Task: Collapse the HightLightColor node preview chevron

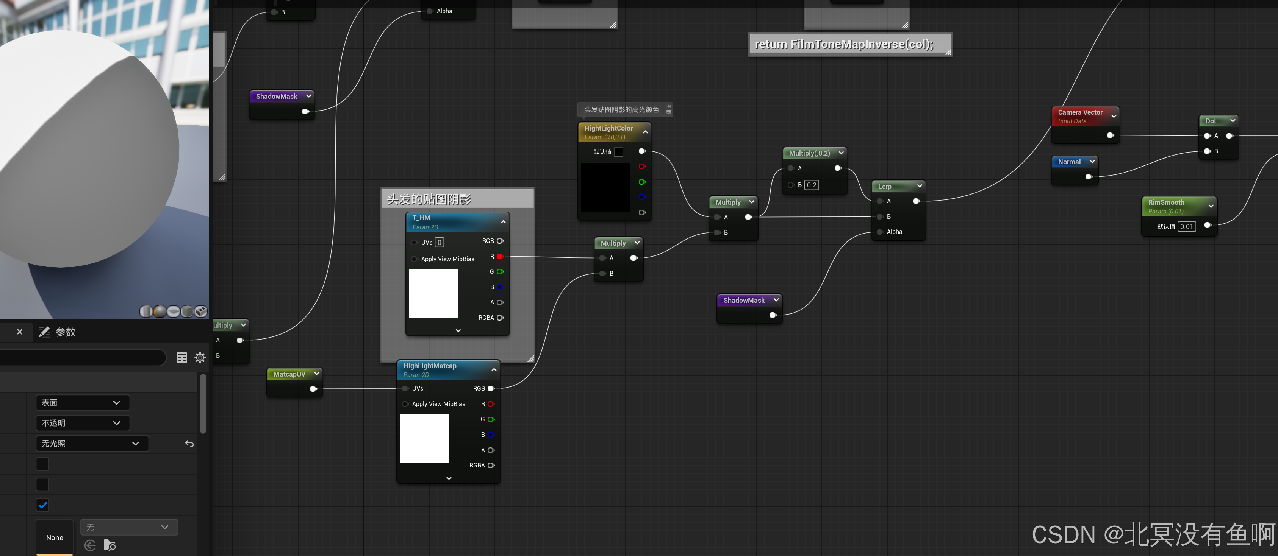Action: tap(645, 132)
